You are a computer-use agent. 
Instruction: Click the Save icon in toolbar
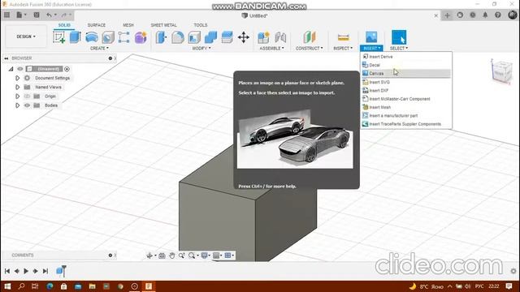tap(37, 15)
